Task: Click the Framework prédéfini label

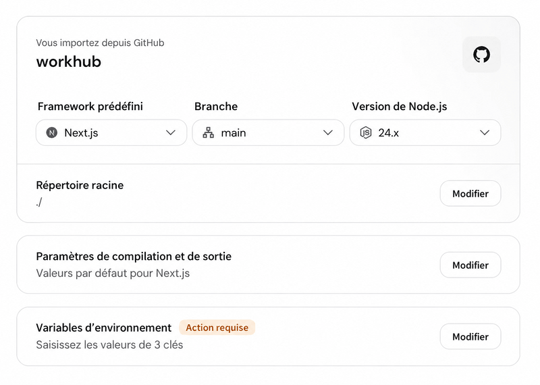Action: [x=90, y=107]
